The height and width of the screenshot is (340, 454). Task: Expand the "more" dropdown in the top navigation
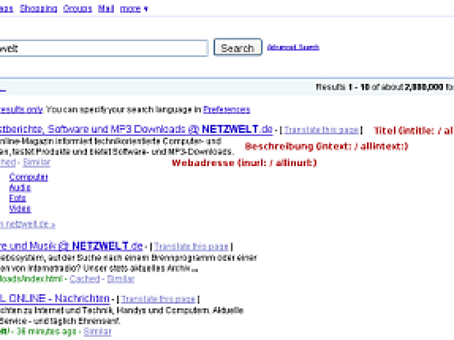134,9
